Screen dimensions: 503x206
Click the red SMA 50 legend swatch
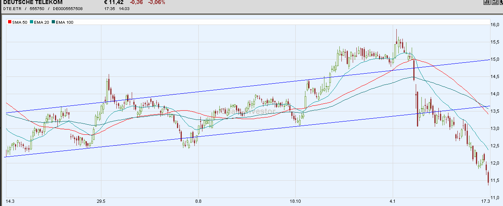pyautogui.click(x=10, y=23)
